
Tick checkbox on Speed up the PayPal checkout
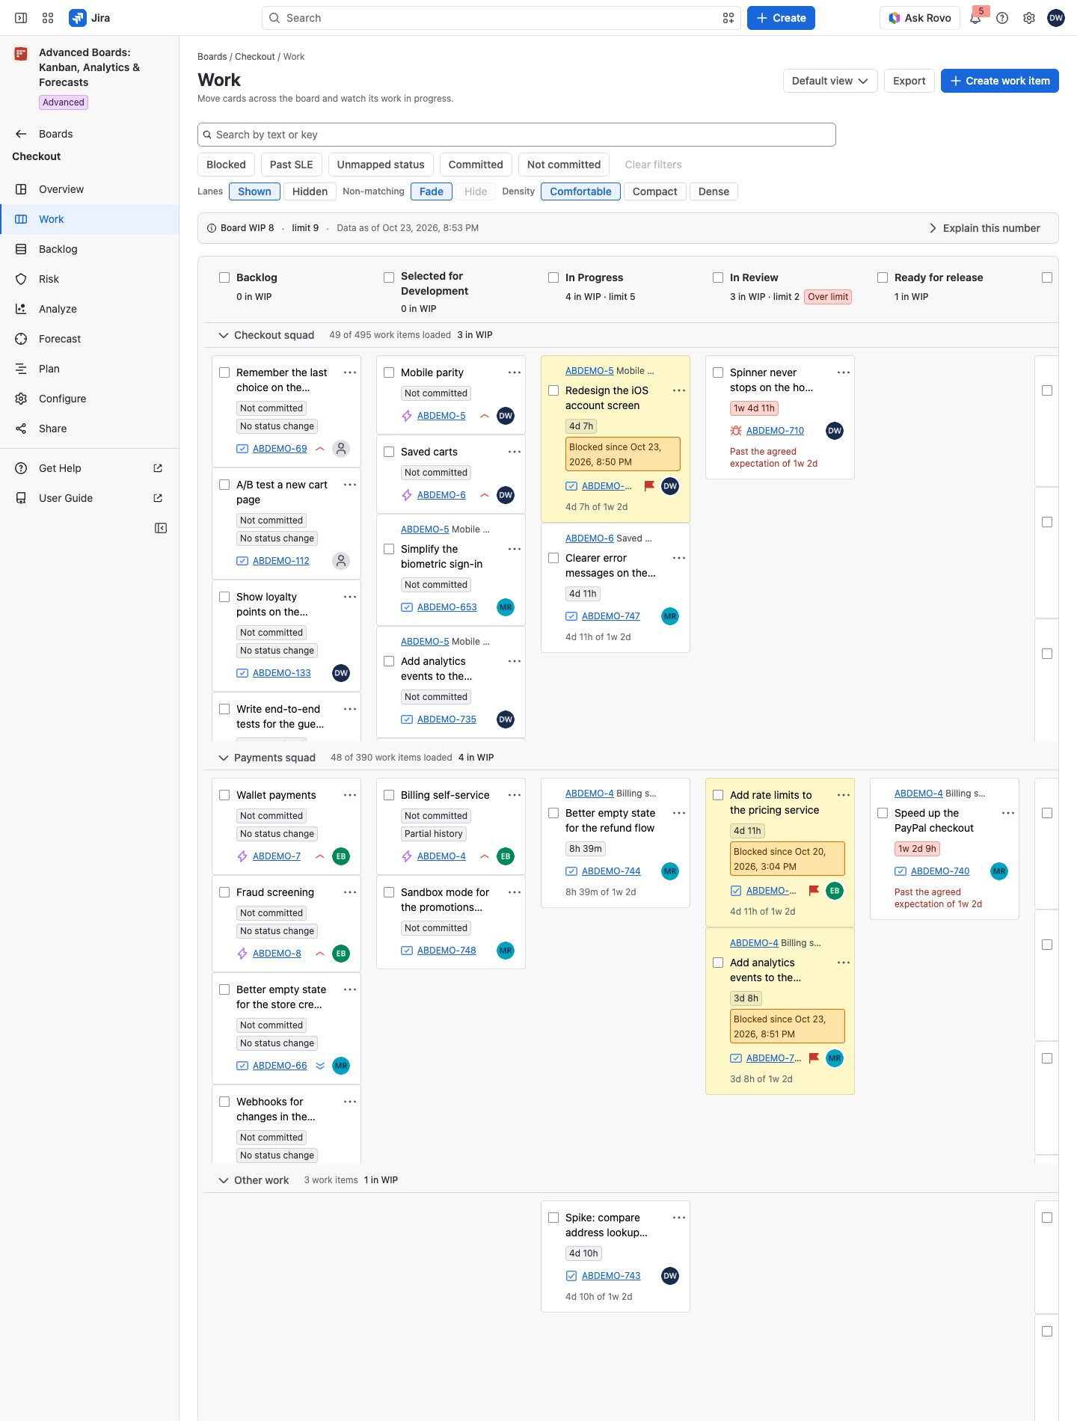click(x=883, y=813)
